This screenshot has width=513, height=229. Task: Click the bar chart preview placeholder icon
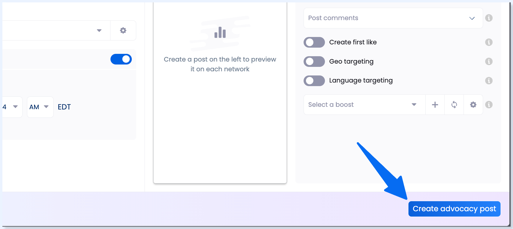coord(220,33)
